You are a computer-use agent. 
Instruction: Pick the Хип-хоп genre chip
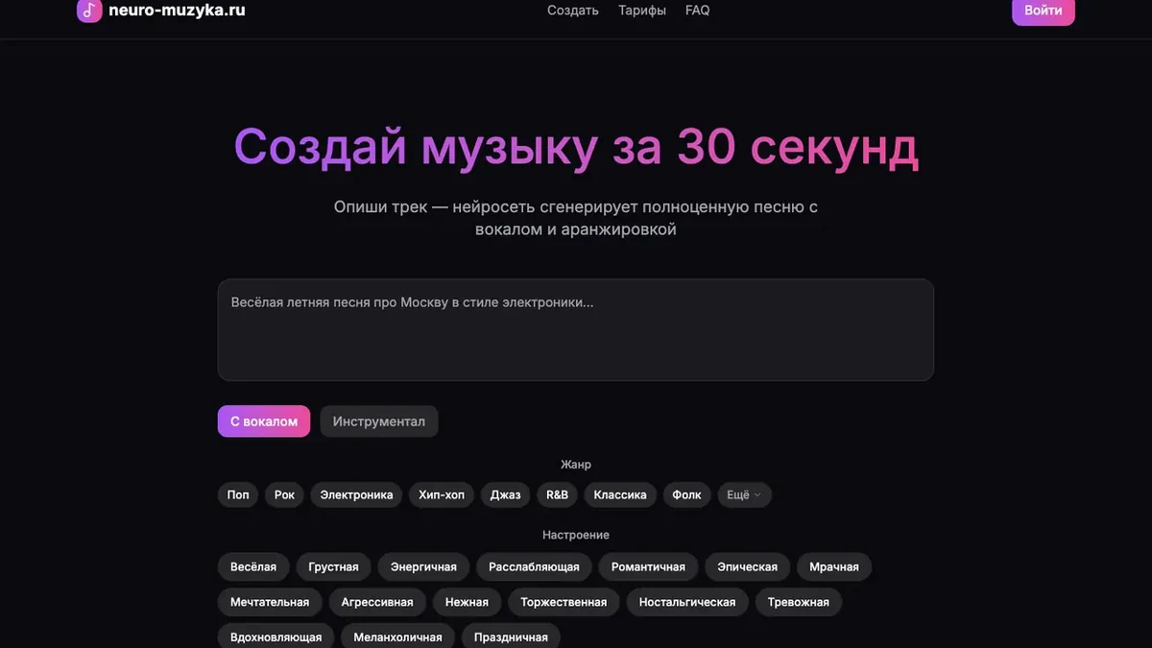click(442, 495)
